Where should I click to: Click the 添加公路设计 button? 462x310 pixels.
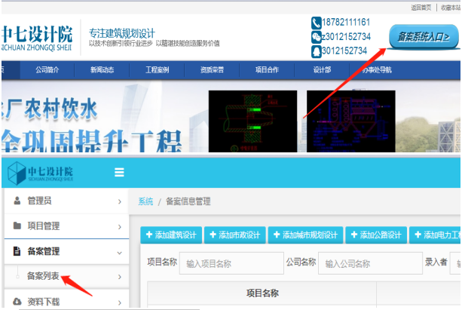click(x=376, y=235)
